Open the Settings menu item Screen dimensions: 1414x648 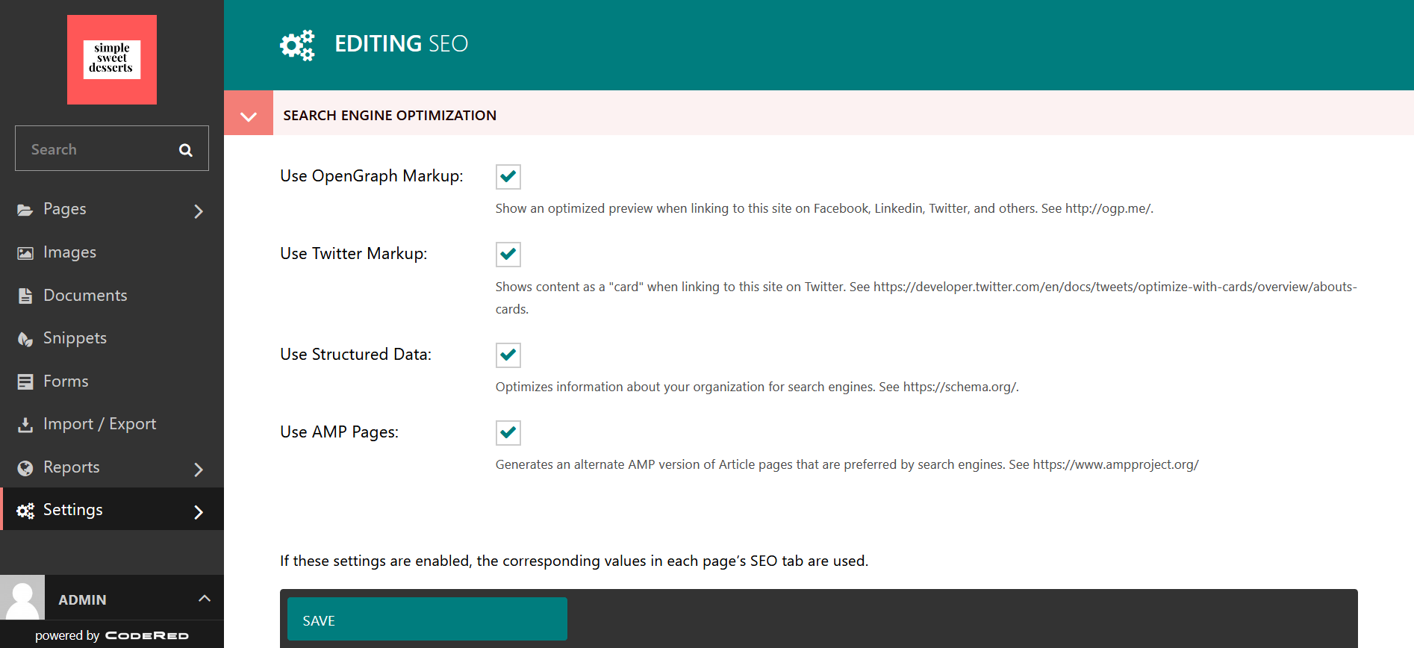click(x=73, y=510)
